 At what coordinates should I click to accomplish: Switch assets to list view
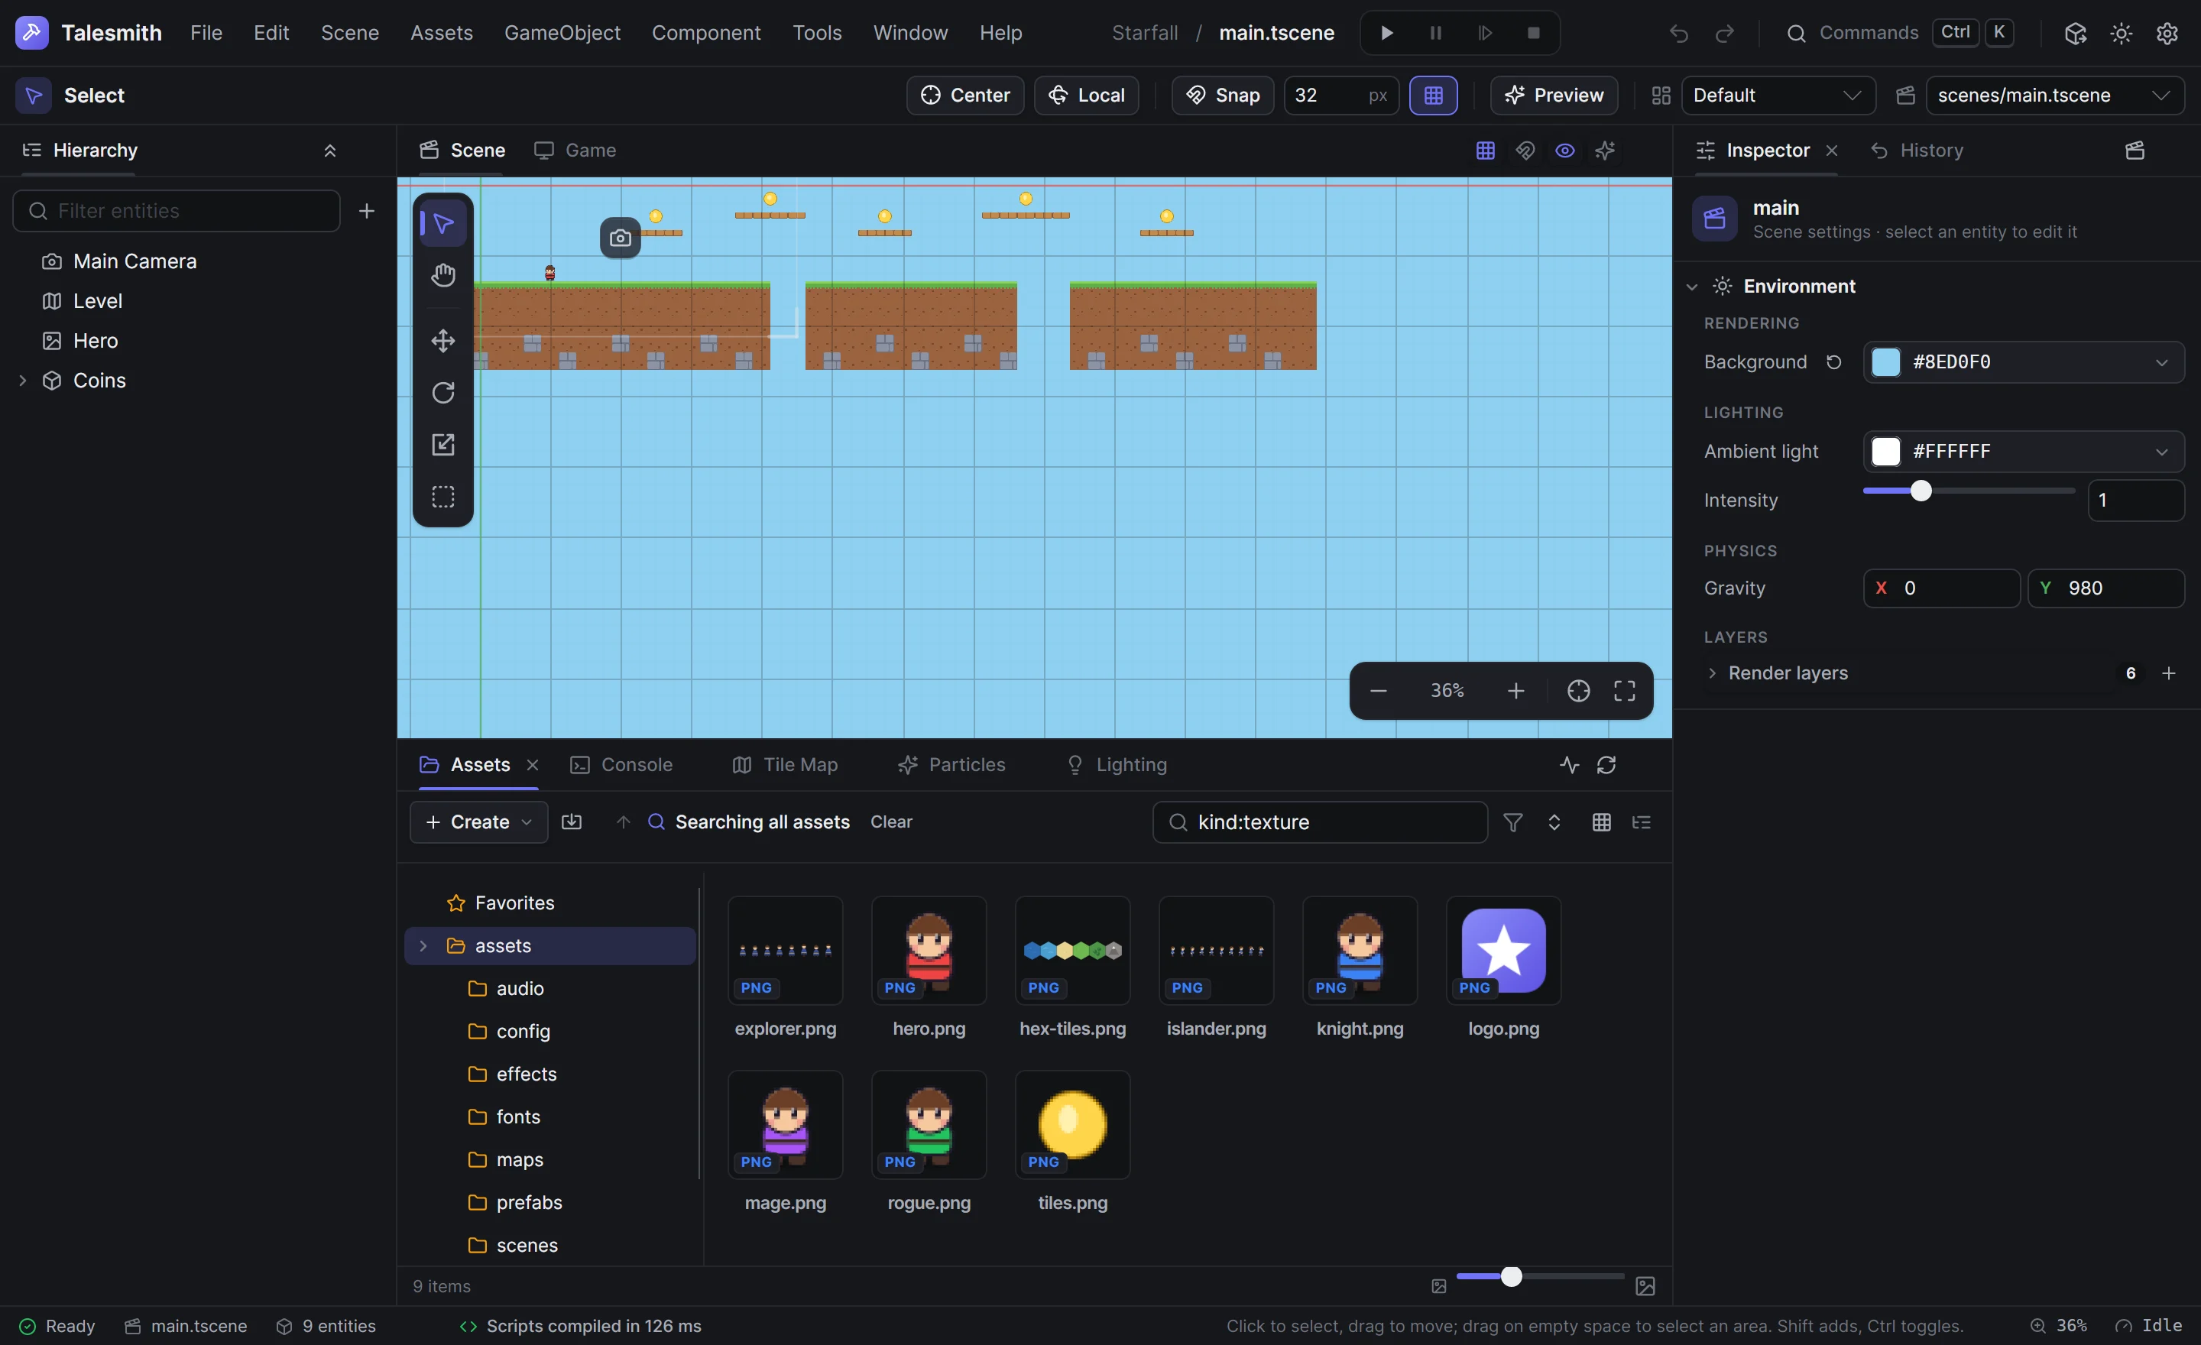pos(1641,822)
